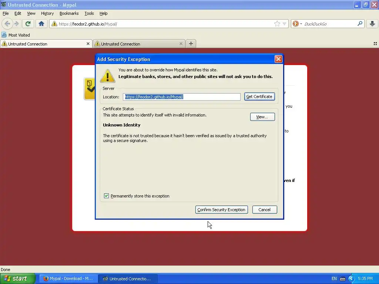Open the Downloads arrow button
Screen dimensions: 379x284
point(372,24)
